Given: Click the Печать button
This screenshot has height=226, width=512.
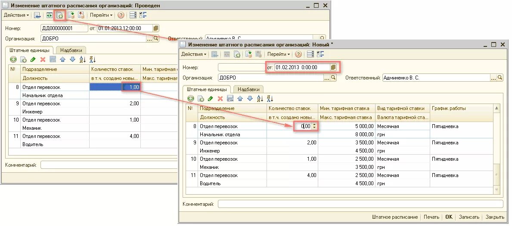Looking at the screenshot, I should click(431, 217).
